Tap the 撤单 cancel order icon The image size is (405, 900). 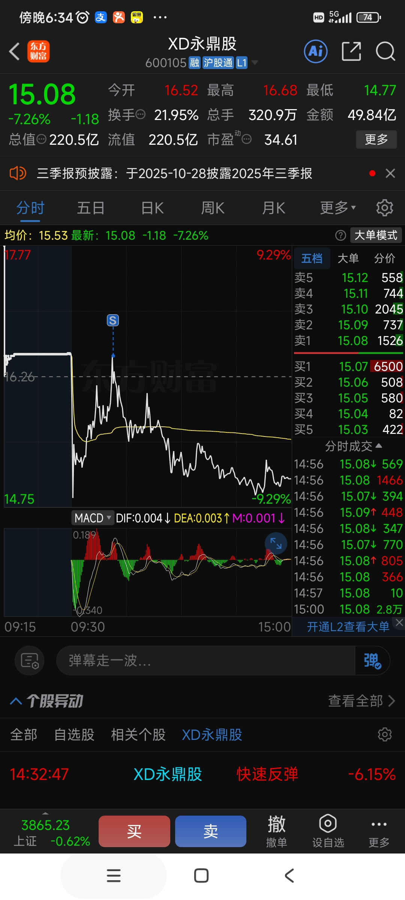(277, 831)
